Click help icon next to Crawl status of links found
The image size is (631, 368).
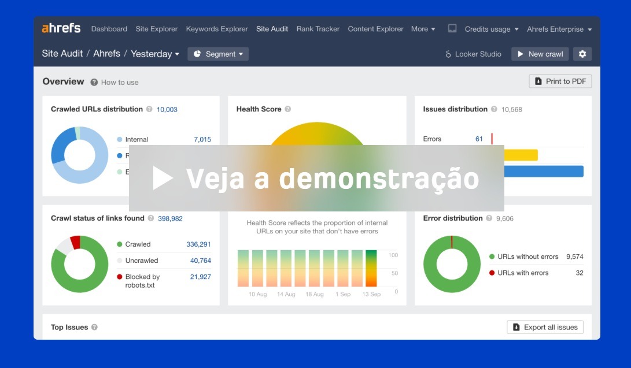click(x=151, y=218)
